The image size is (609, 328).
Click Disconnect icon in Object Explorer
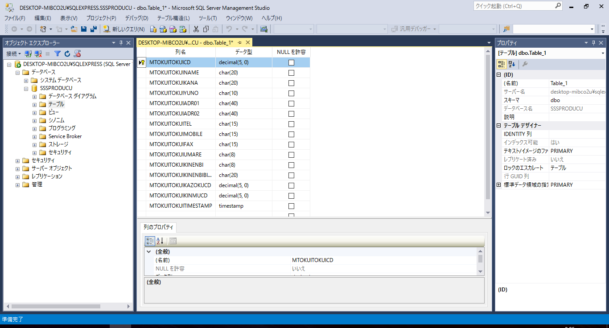[x=38, y=53]
